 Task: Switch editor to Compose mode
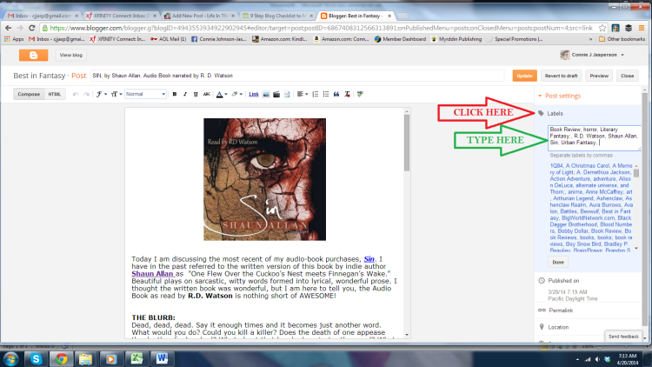30,94
